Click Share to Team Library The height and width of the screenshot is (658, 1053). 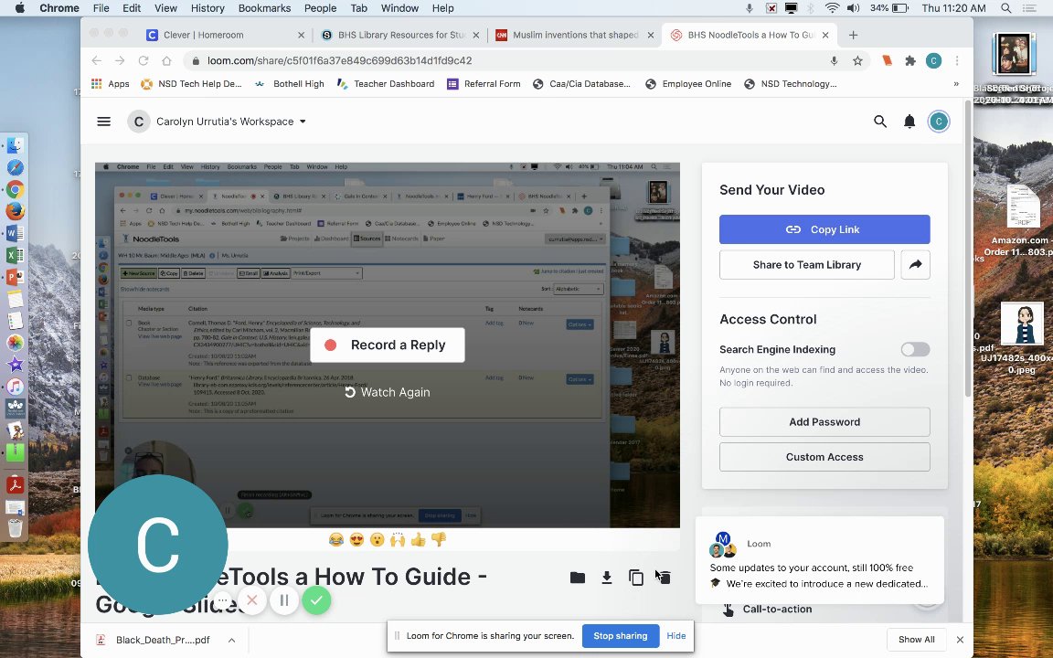(806, 264)
